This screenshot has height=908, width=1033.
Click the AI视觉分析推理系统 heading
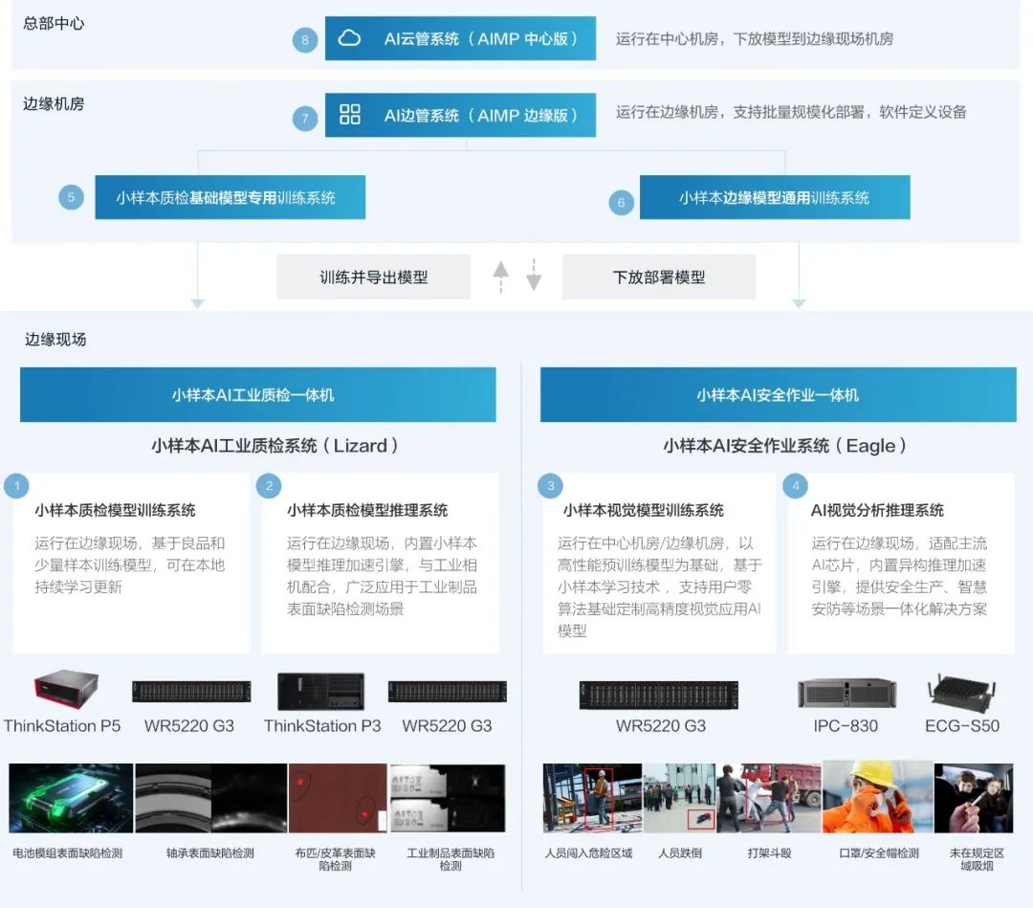(877, 510)
